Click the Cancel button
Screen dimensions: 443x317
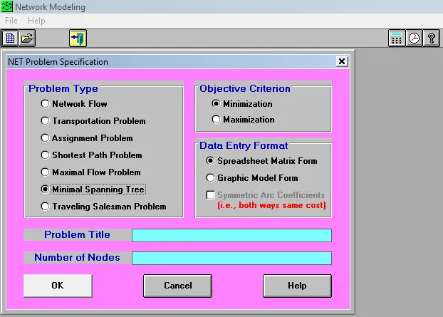[x=178, y=286]
